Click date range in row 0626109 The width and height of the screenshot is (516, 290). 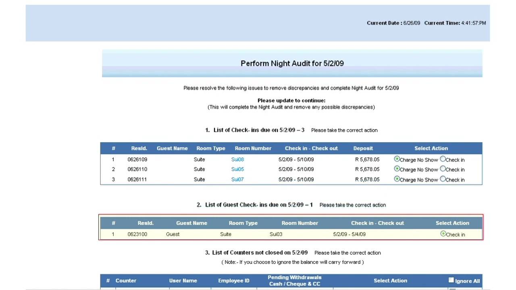coord(296,159)
